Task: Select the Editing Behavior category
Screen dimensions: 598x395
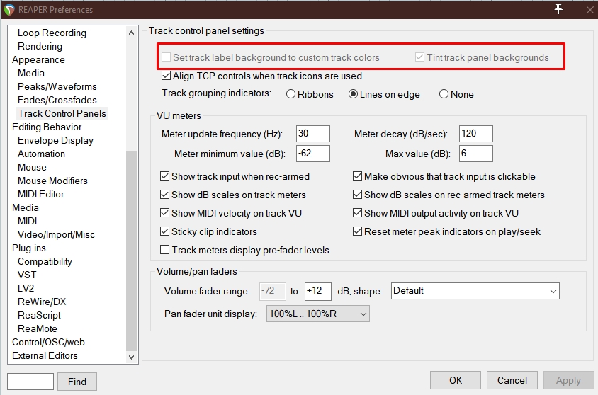Action: [47, 127]
